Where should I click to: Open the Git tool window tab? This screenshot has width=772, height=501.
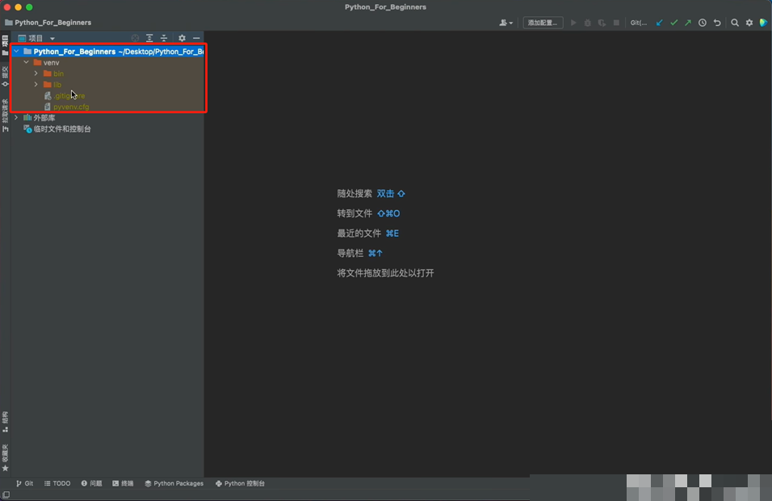(x=24, y=484)
